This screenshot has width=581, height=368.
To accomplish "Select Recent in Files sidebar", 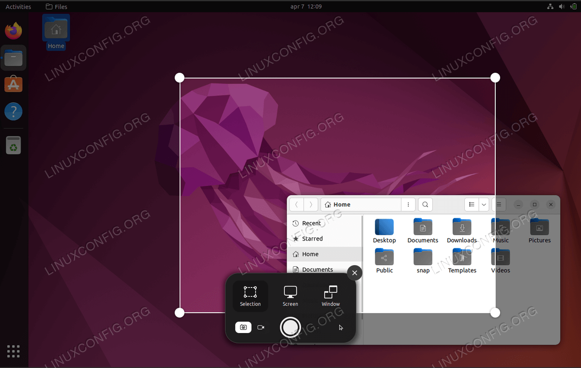I will [325, 223].
